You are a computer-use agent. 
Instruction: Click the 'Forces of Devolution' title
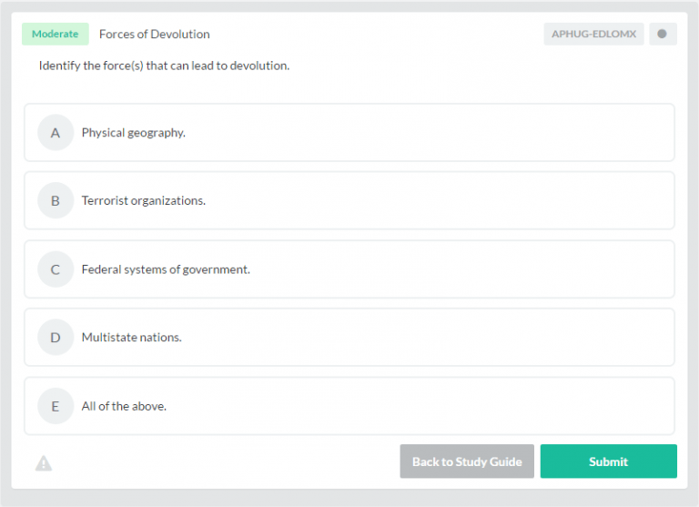[x=155, y=35]
